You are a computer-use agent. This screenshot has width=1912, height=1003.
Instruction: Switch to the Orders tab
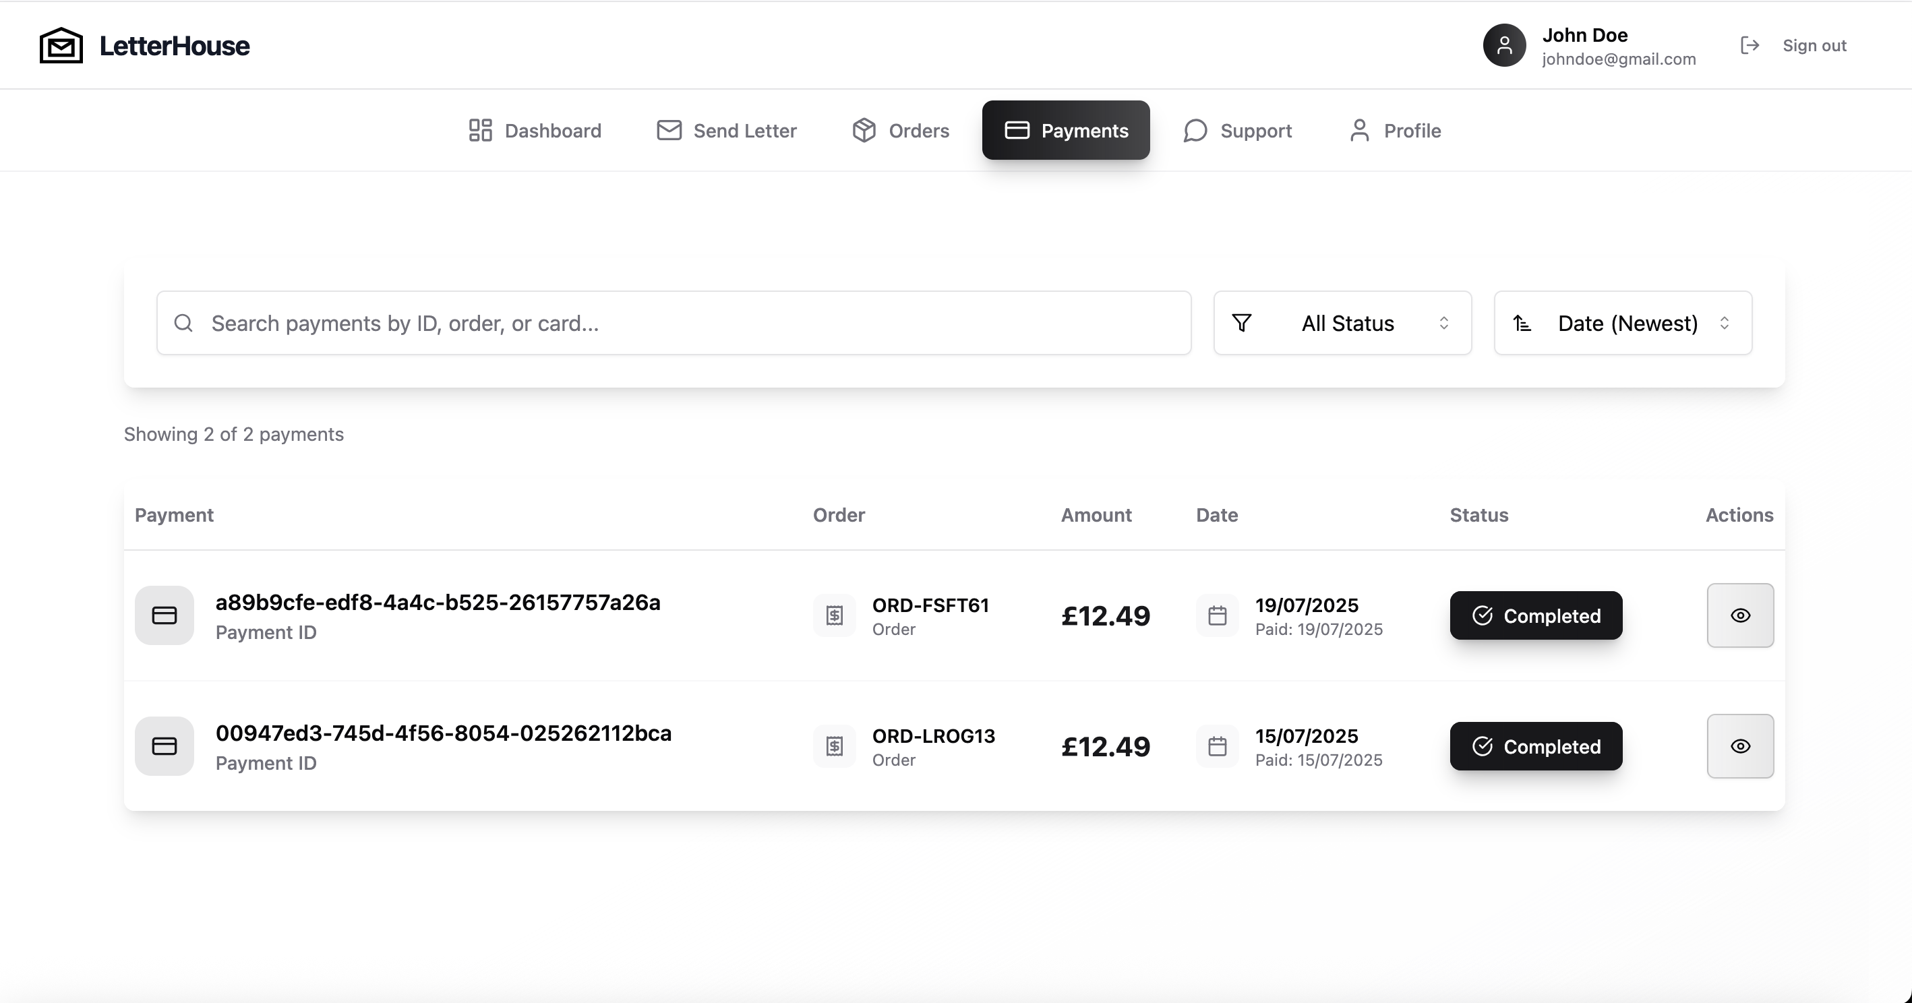(900, 131)
